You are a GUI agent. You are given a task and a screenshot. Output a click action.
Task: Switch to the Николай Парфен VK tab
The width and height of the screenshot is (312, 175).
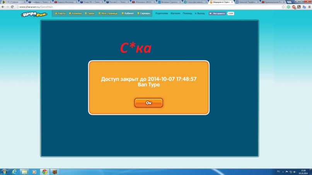tap(247, 2)
